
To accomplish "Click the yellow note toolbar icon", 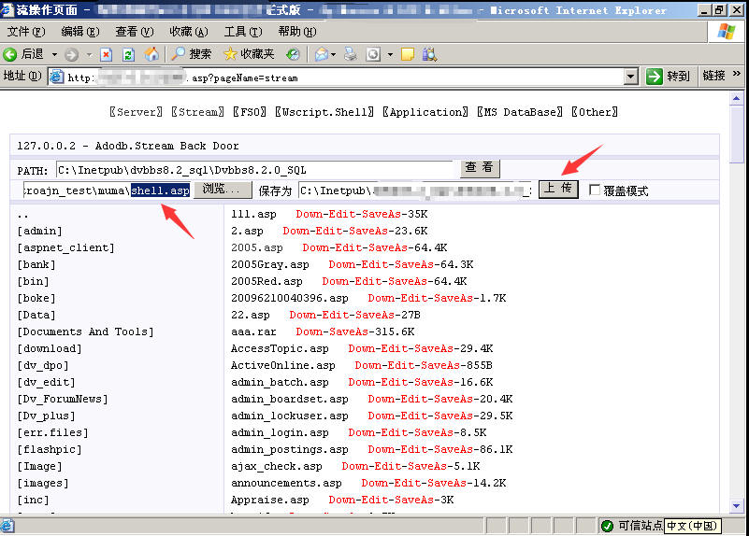I will tap(408, 54).
